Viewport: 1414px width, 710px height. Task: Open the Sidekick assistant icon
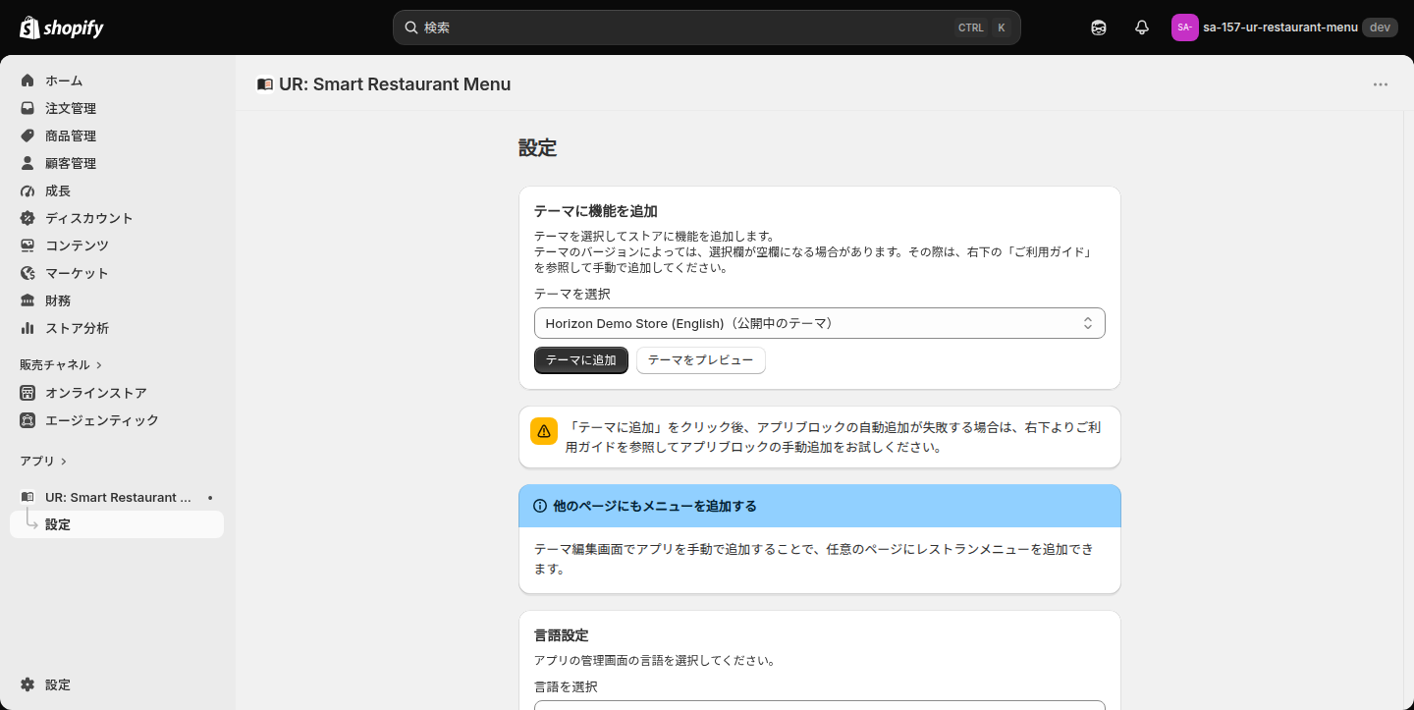click(x=1099, y=27)
